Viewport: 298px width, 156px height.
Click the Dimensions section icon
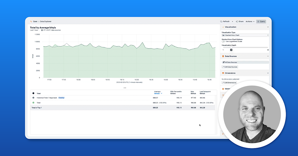click(223, 73)
